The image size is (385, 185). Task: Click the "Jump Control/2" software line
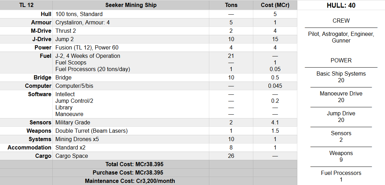coord(74,101)
